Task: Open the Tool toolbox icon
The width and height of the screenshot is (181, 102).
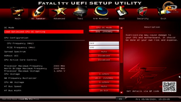Action: pyautogui.click(x=80, y=11)
